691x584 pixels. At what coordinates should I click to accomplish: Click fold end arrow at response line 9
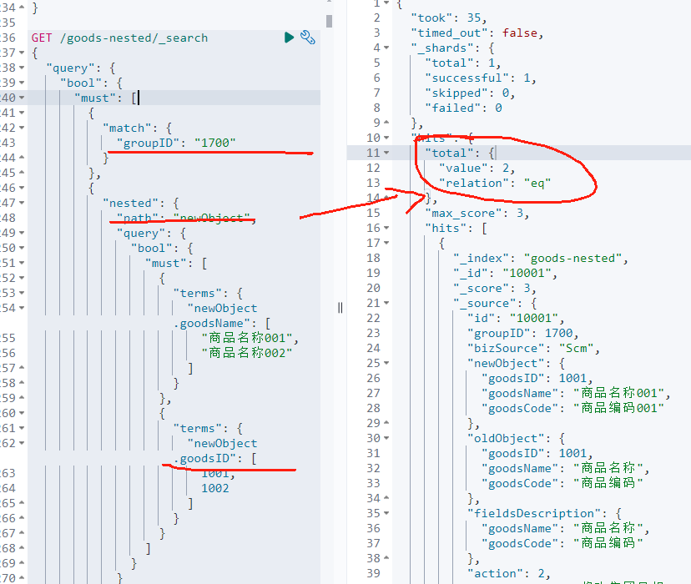click(x=386, y=123)
